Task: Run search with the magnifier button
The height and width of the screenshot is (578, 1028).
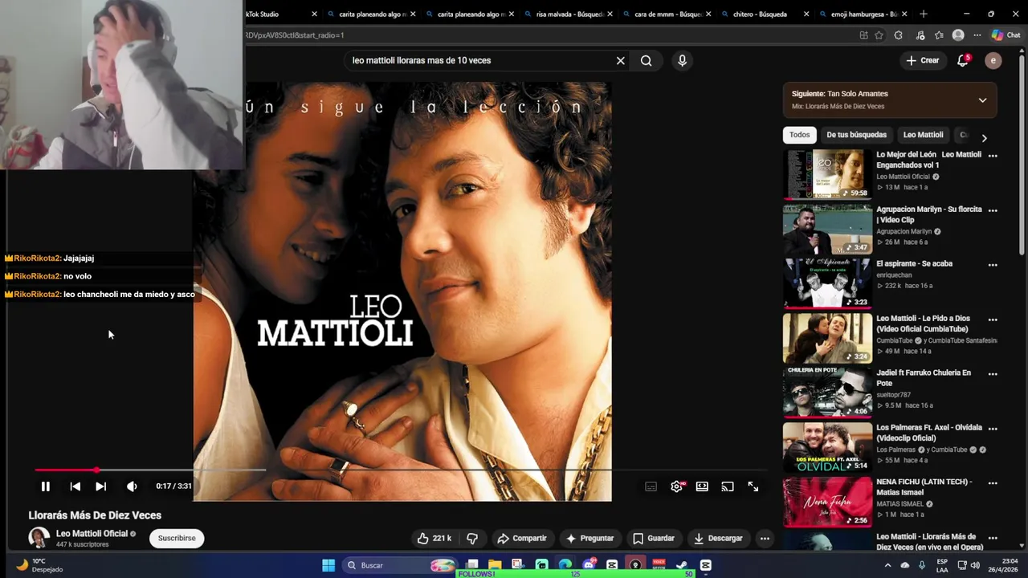Action: click(647, 60)
